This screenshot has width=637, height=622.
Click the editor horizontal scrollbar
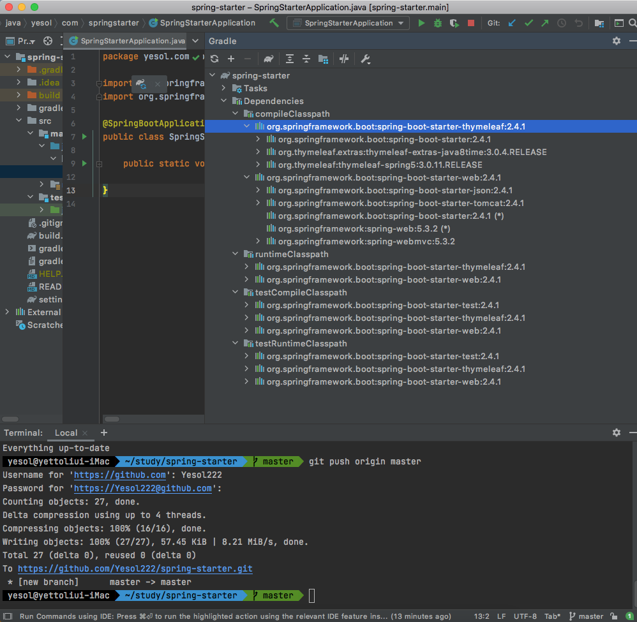(112, 419)
